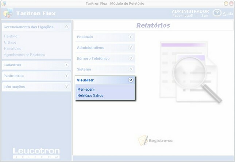Expand the Administrativos reports chevron
This screenshot has height=162, width=235.
pos(131,47)
